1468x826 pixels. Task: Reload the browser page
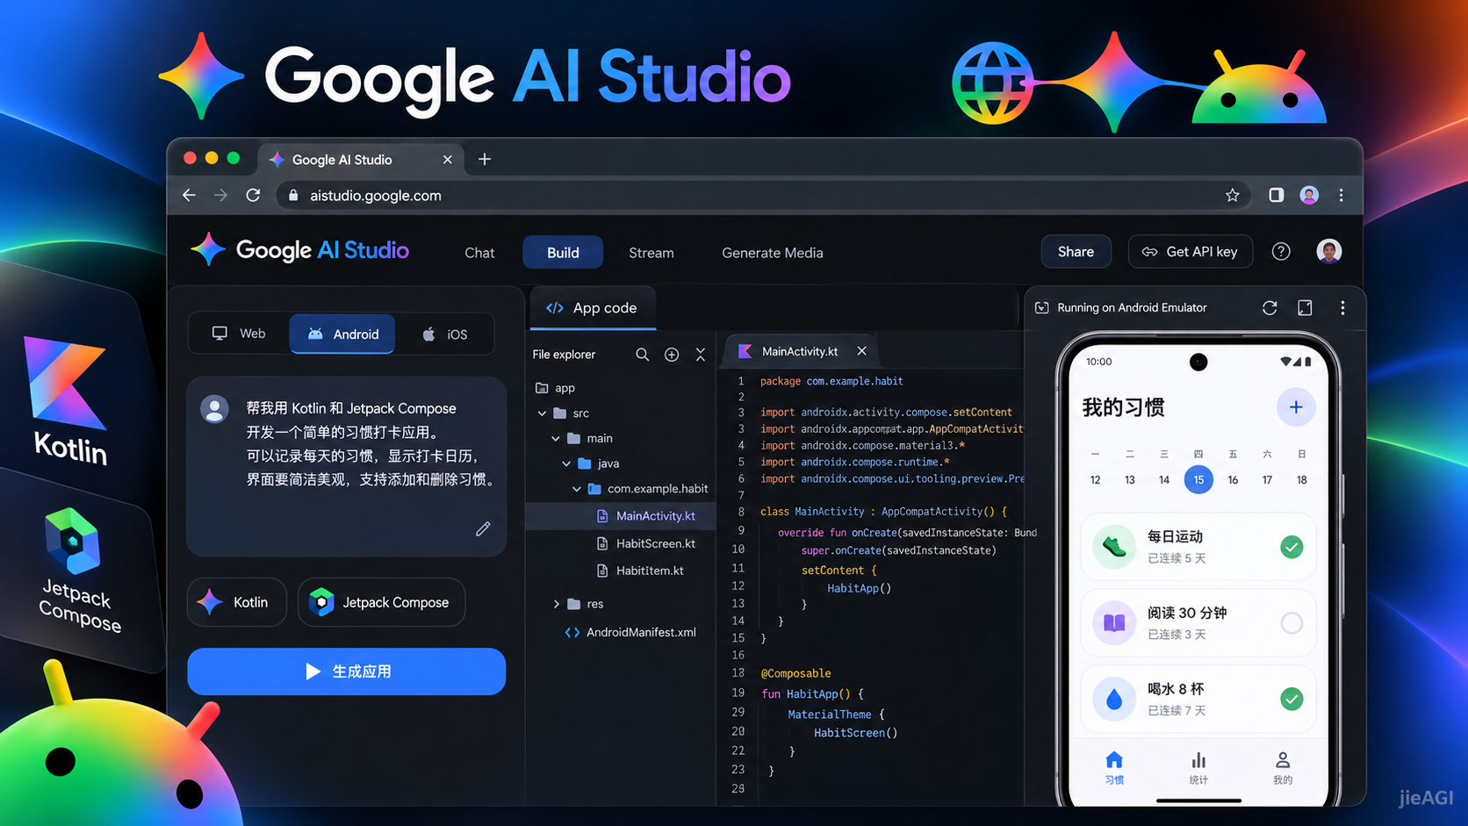click(253, 195)
